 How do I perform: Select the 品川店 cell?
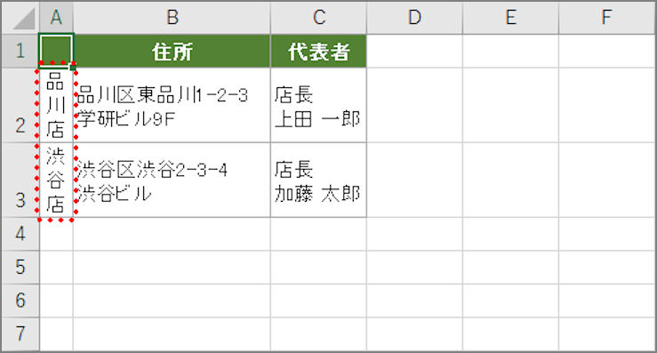[x=56, y=105]
